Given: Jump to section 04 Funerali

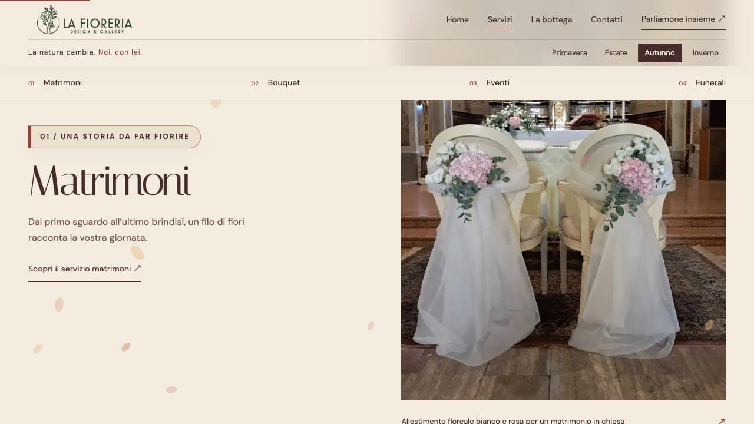Looking at the screenshot, I should click(x=702, y=83).
